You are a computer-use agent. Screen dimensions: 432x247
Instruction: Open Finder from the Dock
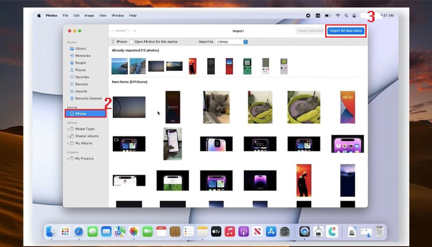point(51,232)
